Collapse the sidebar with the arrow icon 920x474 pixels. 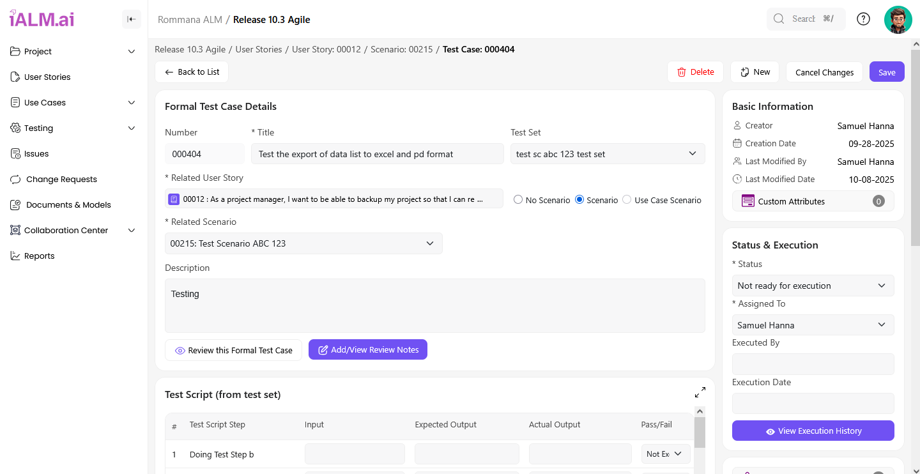(x=131, y=19)
